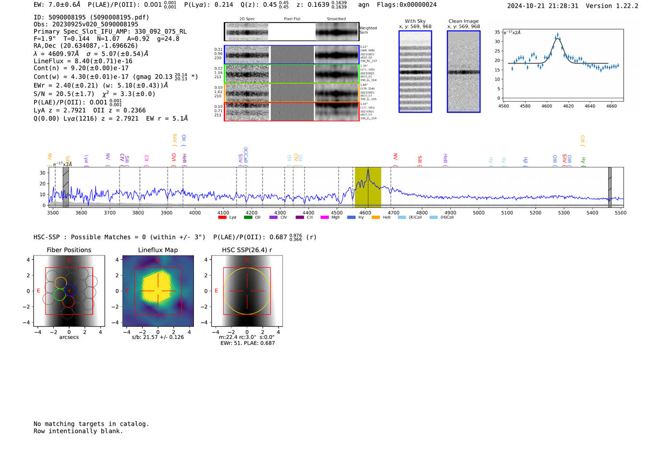Click the 'EWr: 51. PLAE: 0.687' caption
The image size is (672, 457).
(248, 343)
